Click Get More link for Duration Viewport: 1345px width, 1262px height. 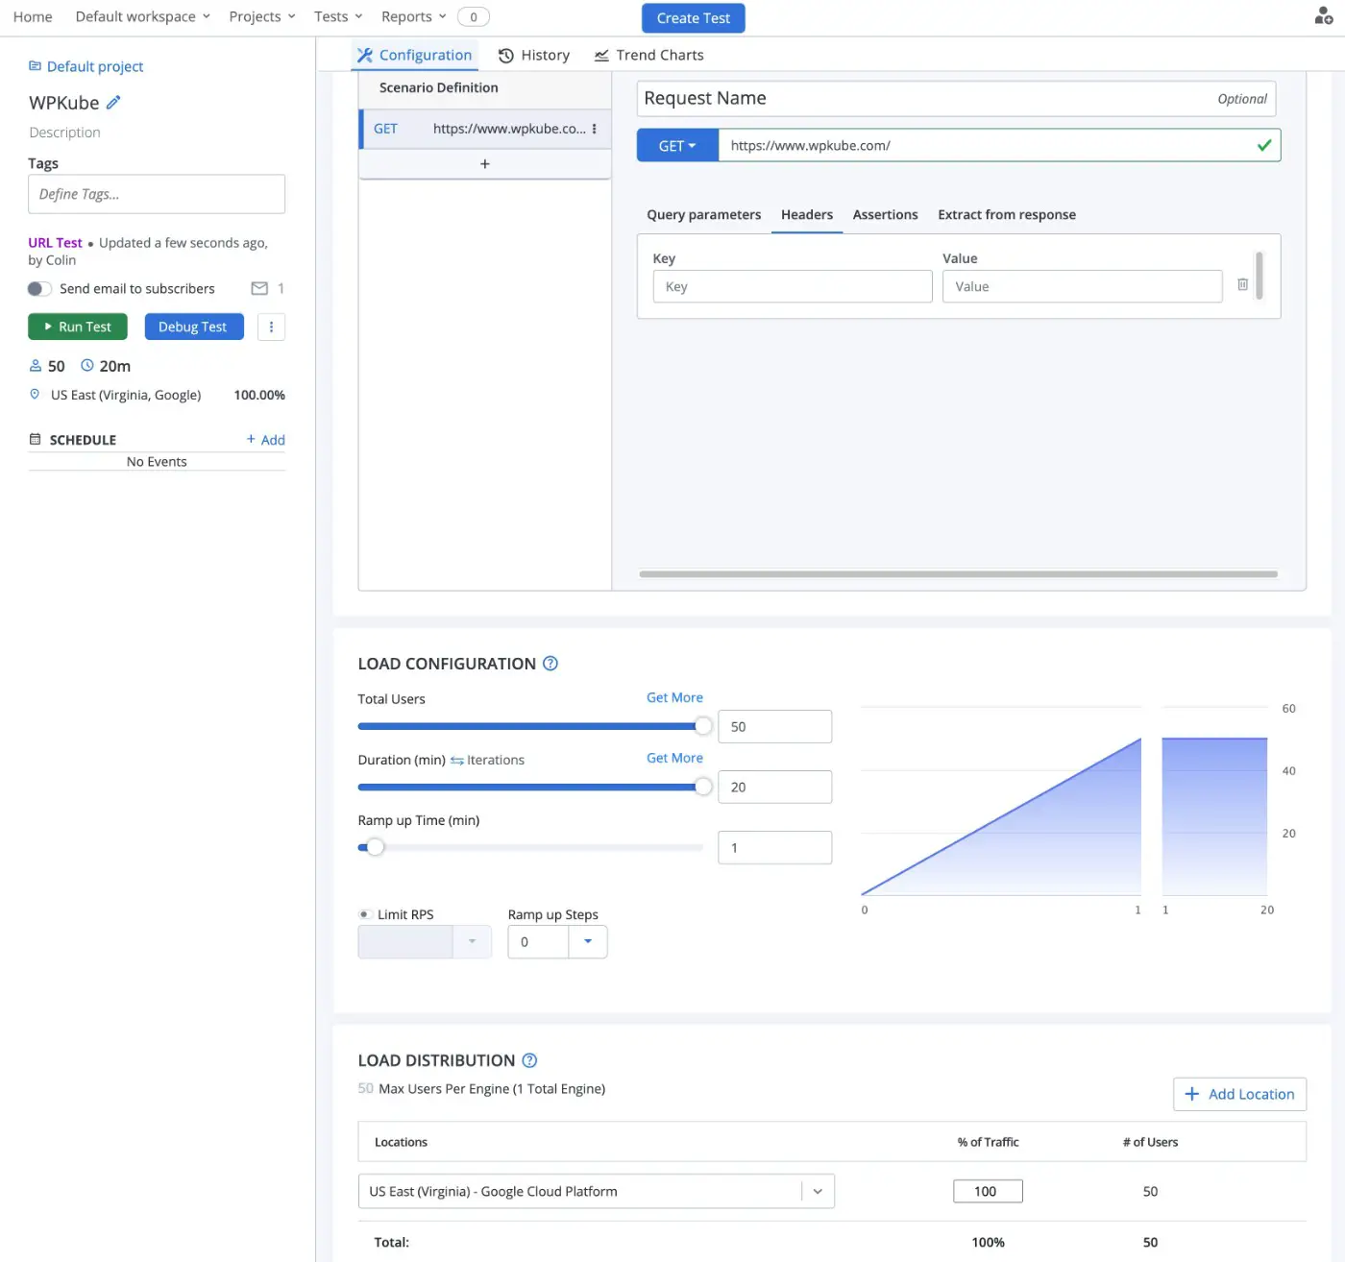coord(674,758)
